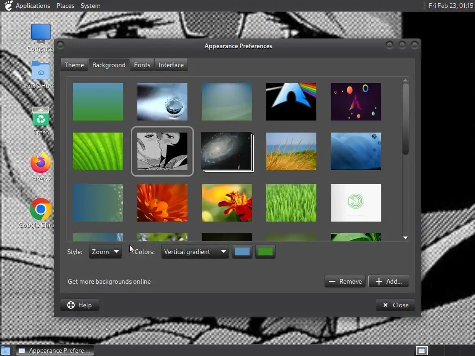Open the Trash desktop icon
The height and width of the screenshot is (356, 475).
click(x=41, y=116)
